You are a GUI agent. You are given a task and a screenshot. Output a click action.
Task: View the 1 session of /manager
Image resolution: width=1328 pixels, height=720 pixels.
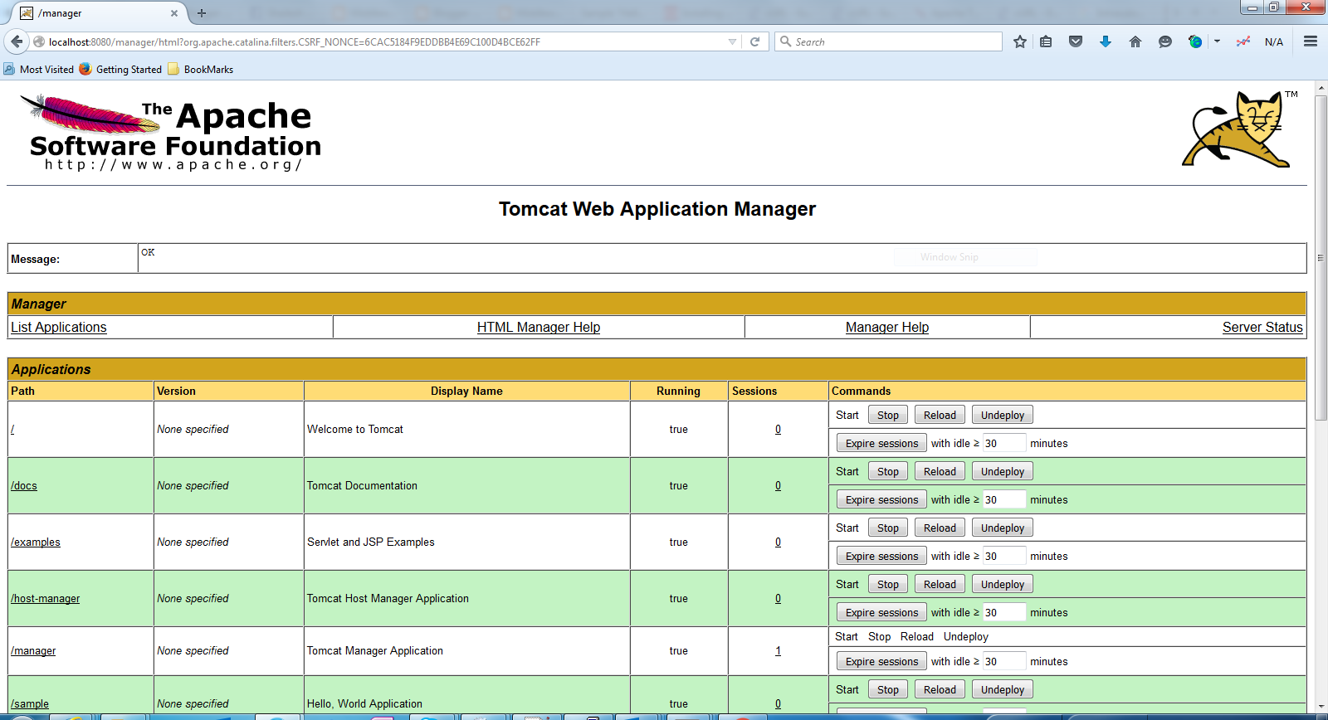(x=778, y=650)
